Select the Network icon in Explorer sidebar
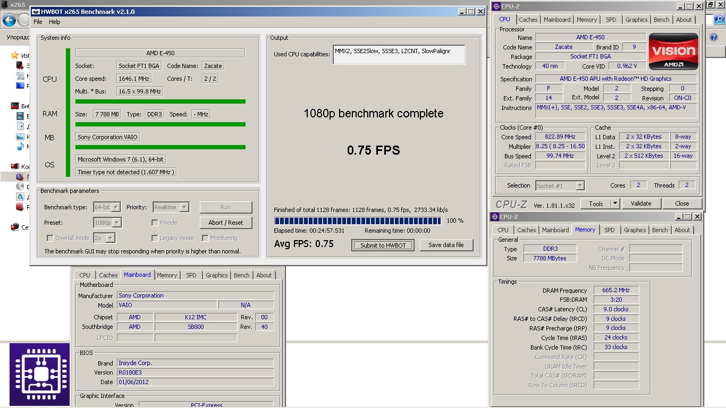The height and width of the screenshot is (408, 726). [x=14, y=227]
